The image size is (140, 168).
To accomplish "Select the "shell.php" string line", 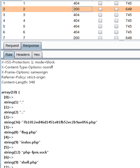I will (x=21, y=162).
